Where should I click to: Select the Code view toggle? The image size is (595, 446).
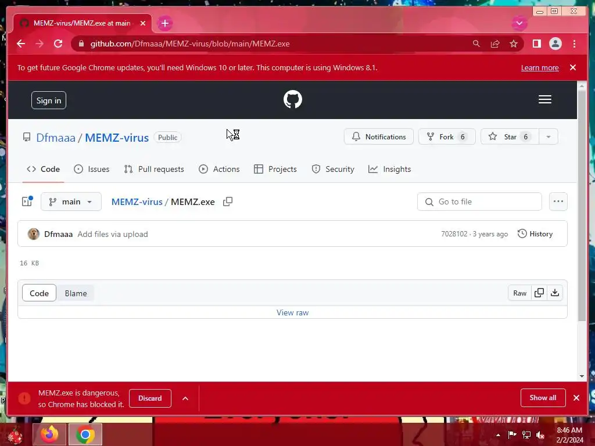39,293
